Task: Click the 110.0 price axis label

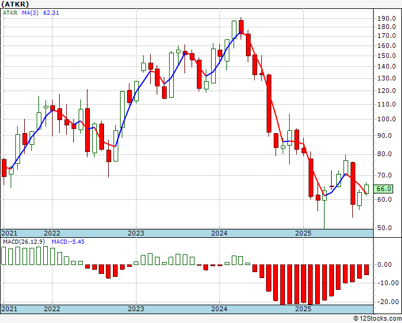Action: [387, 104]
